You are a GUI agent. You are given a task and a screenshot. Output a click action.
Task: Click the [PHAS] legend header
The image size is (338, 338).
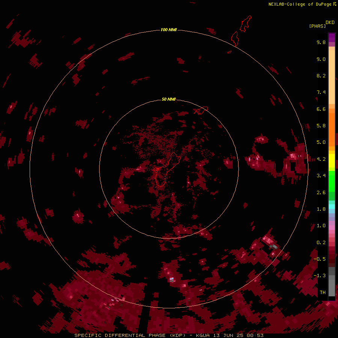(317, 26)
